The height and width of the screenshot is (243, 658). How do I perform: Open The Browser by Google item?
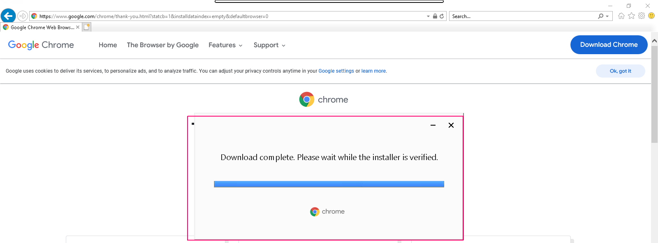click(162, 45)
